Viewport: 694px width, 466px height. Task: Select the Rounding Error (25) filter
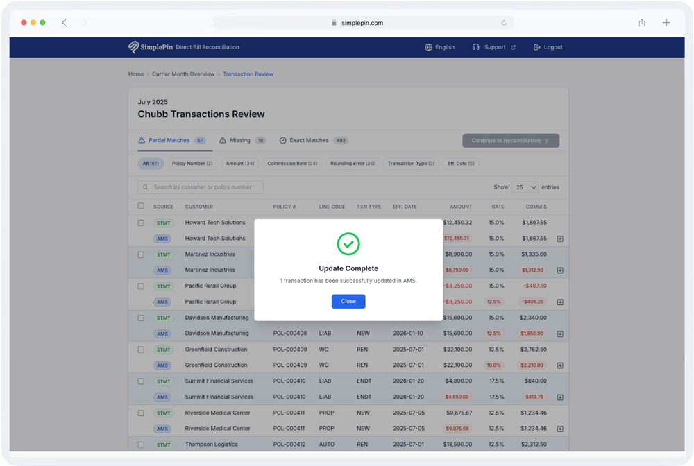coord(353,164)
